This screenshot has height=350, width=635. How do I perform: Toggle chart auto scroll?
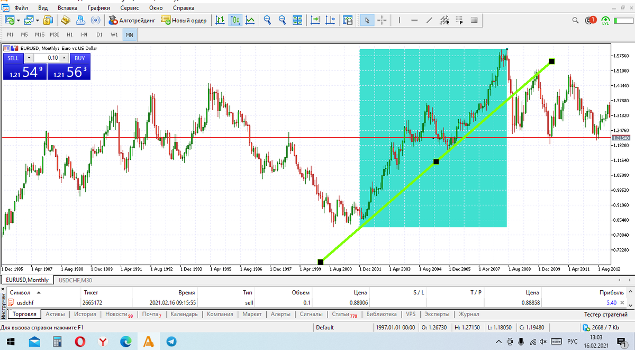(x=316, y=20)
